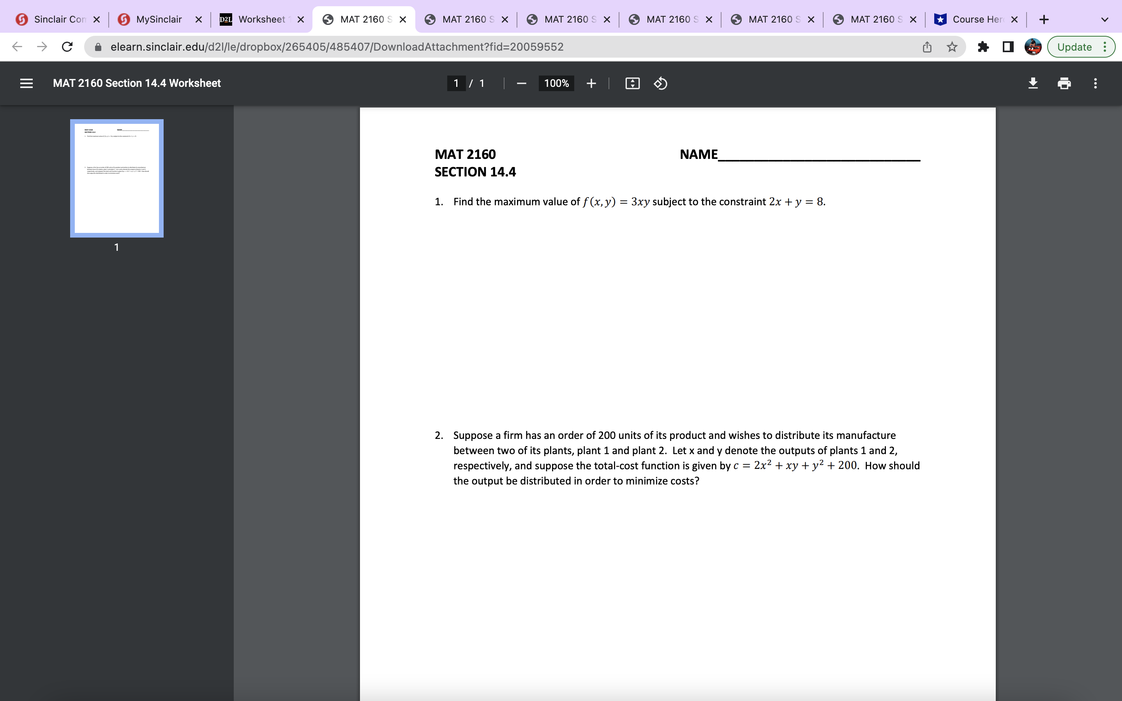This screenshot has width=1122, height=701.
Task: Open the browser side panel icon
Action: pyautogui.click(x=1008, y=46)
